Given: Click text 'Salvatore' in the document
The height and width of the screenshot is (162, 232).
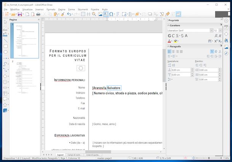Looking at the screenshot, I should click(114, 88).
